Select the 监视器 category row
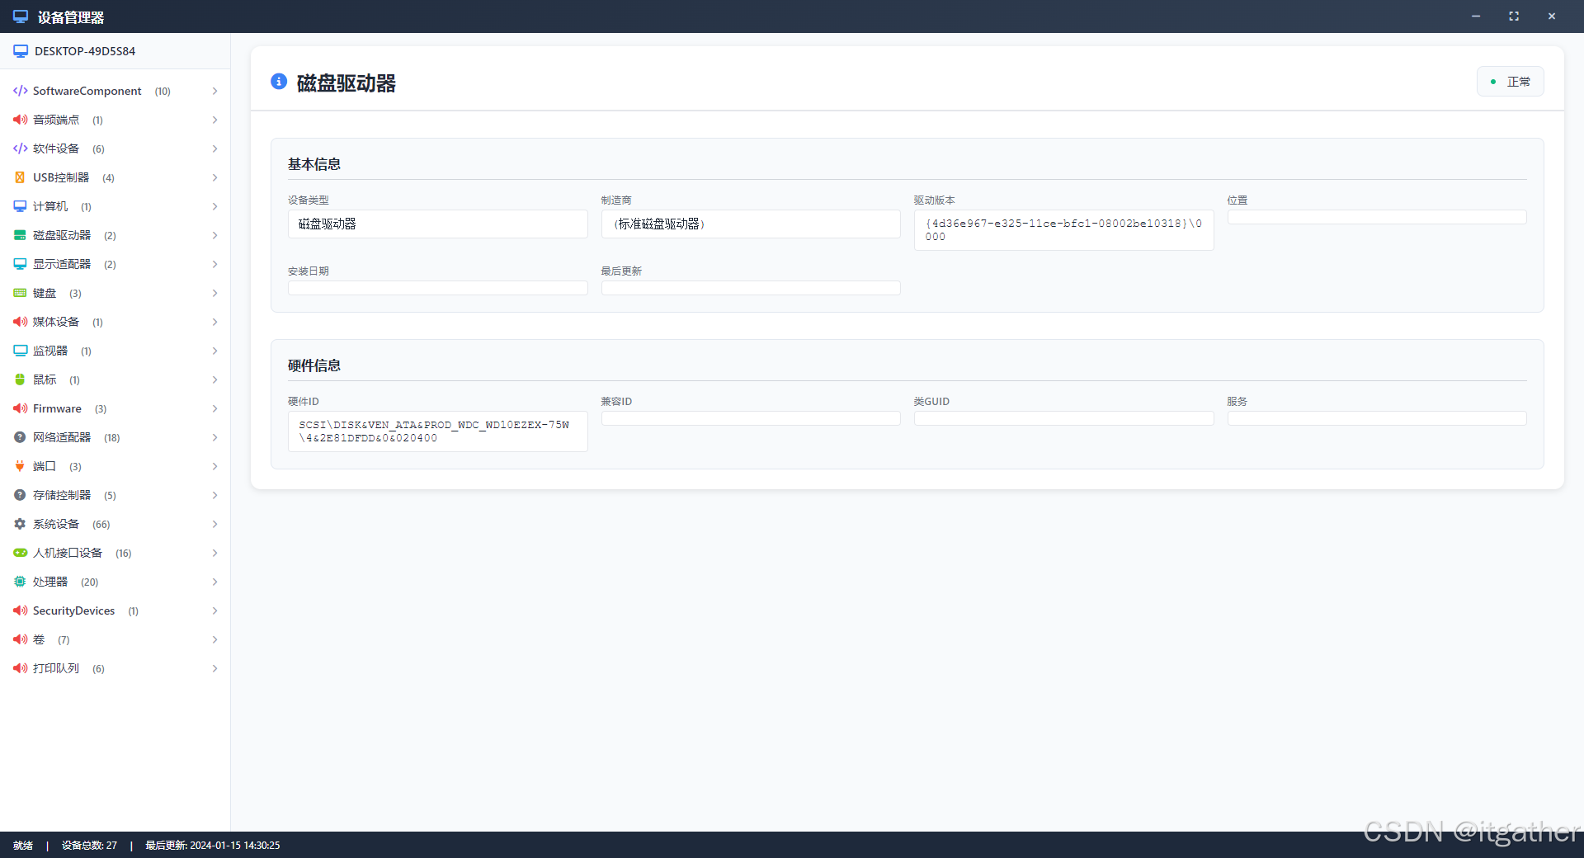 point(115,351)
